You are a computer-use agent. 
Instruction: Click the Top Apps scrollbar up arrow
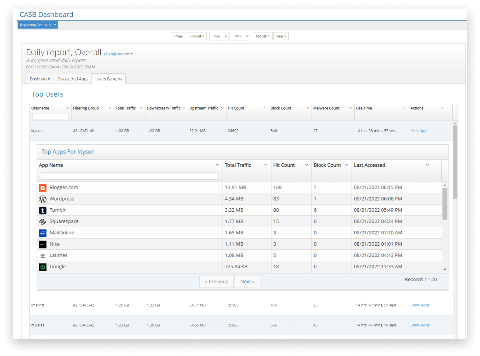[445, 185]
